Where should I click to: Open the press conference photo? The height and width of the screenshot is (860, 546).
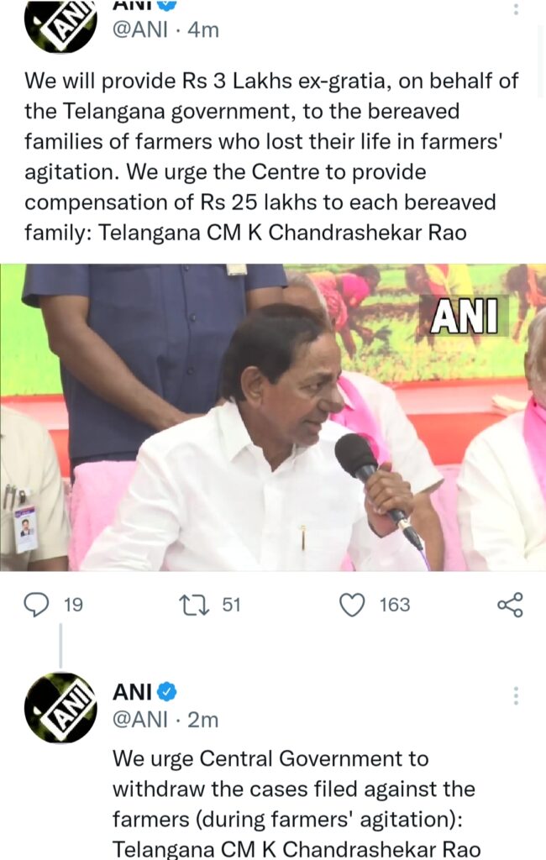273,417
